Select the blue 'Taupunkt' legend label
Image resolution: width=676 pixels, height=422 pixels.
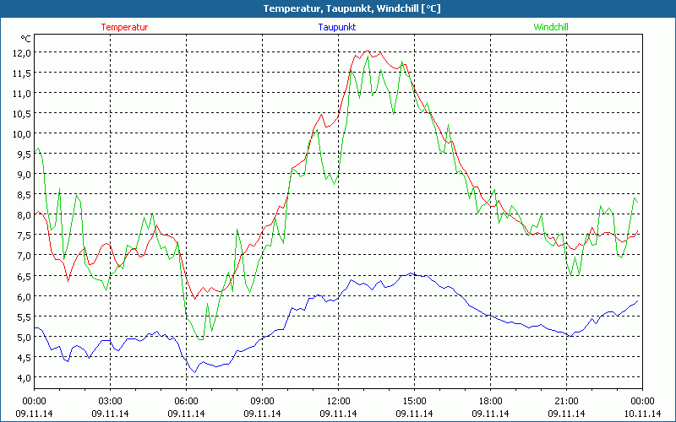pyautogui.click(x=337, y=27)
